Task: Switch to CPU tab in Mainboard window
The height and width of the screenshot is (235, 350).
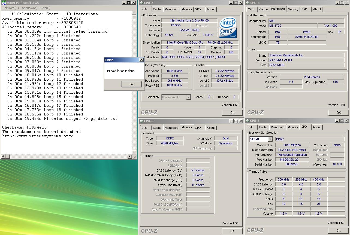Action: (x=251, y=9)
